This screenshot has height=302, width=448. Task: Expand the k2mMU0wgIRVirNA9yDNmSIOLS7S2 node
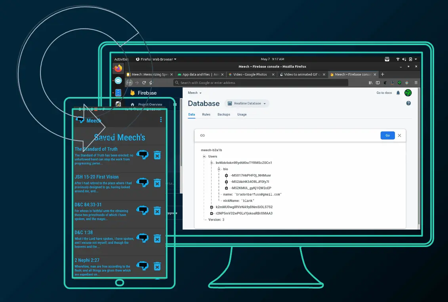pyautogui.click(x=212, y=207)
